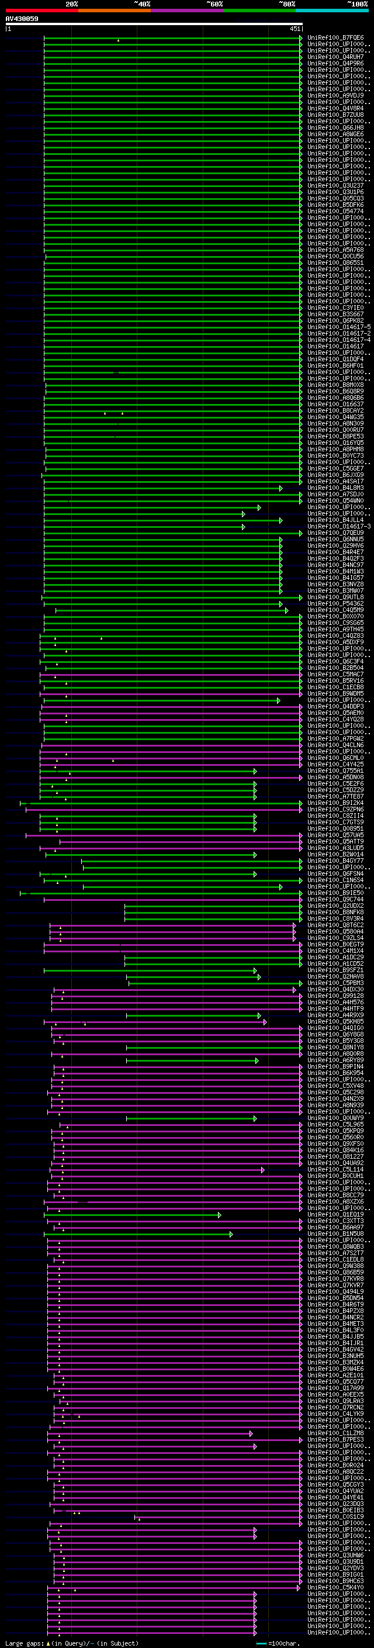Select the UniRef100_Q8T6C2 label

click(x=335, y=925)
